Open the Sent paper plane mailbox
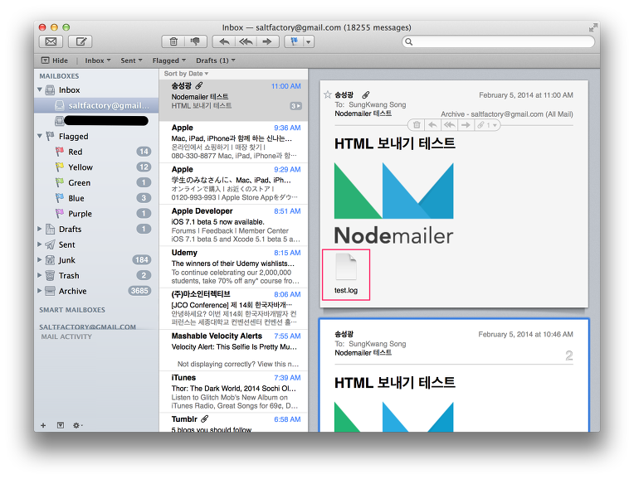Image resolution: width=634 pixels, height=479 pixels. (50, 244)
